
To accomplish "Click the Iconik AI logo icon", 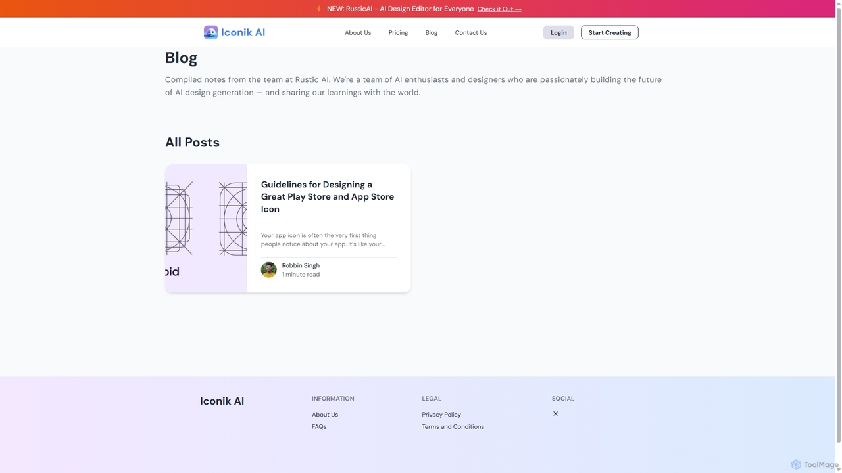I will tap(210, 32).
